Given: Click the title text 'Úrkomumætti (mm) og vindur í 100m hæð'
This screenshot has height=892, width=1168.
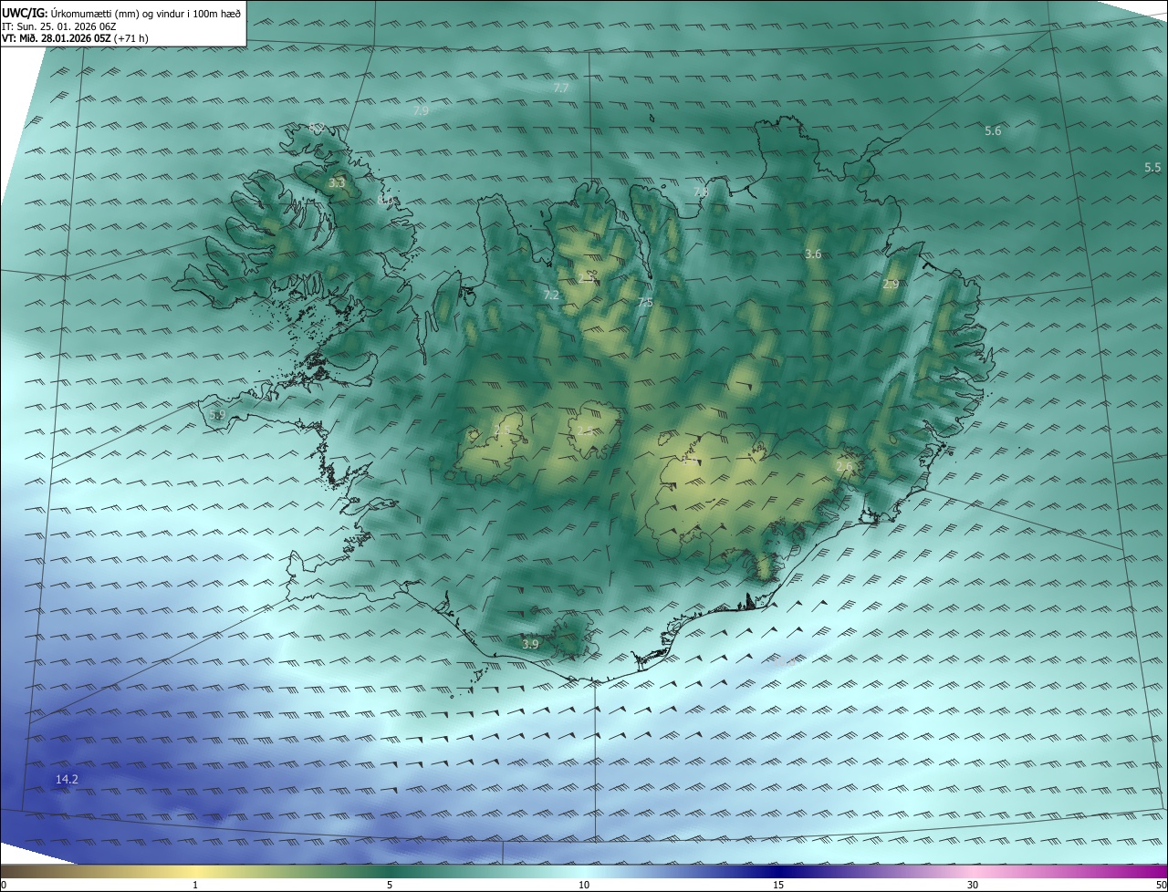Looking at the screenshot, I should pos(145,14).
